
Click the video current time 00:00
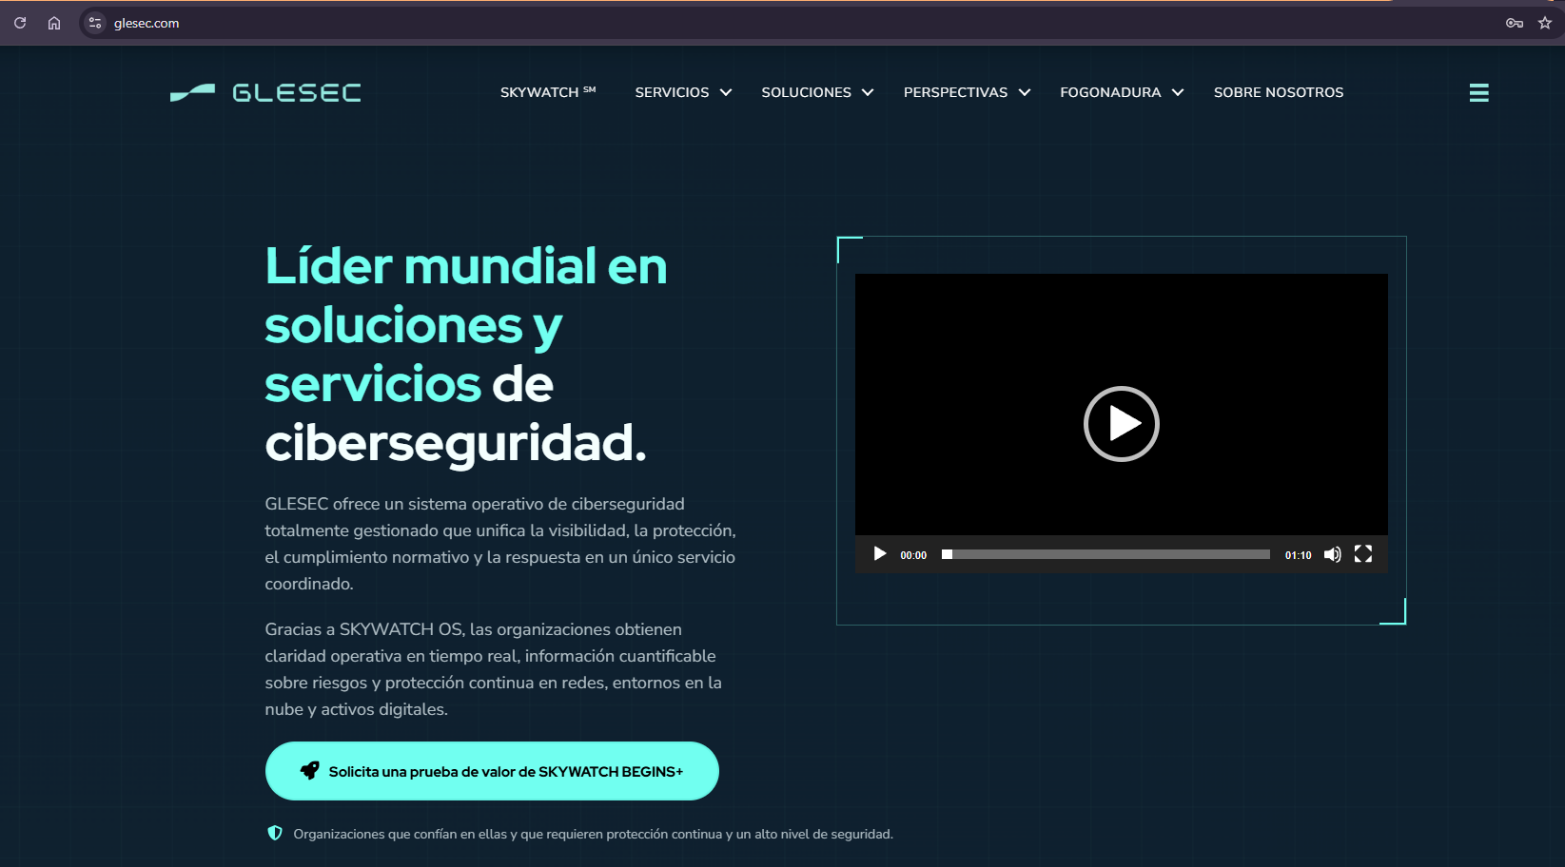point(913,555)
